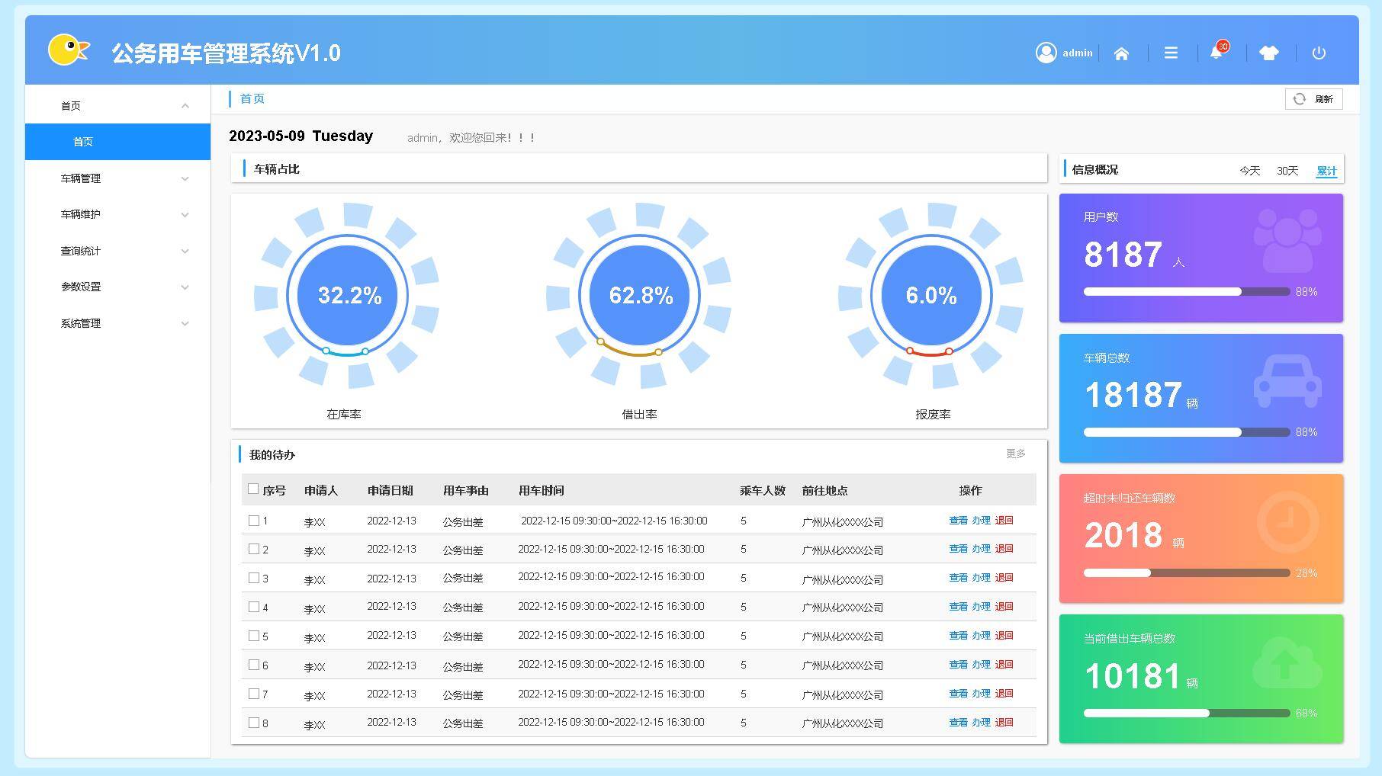Image resolution: width=1382 pixels, height=776 pixels.
Task: Check the checkbox for row 1
Action: tap(254, 521)
